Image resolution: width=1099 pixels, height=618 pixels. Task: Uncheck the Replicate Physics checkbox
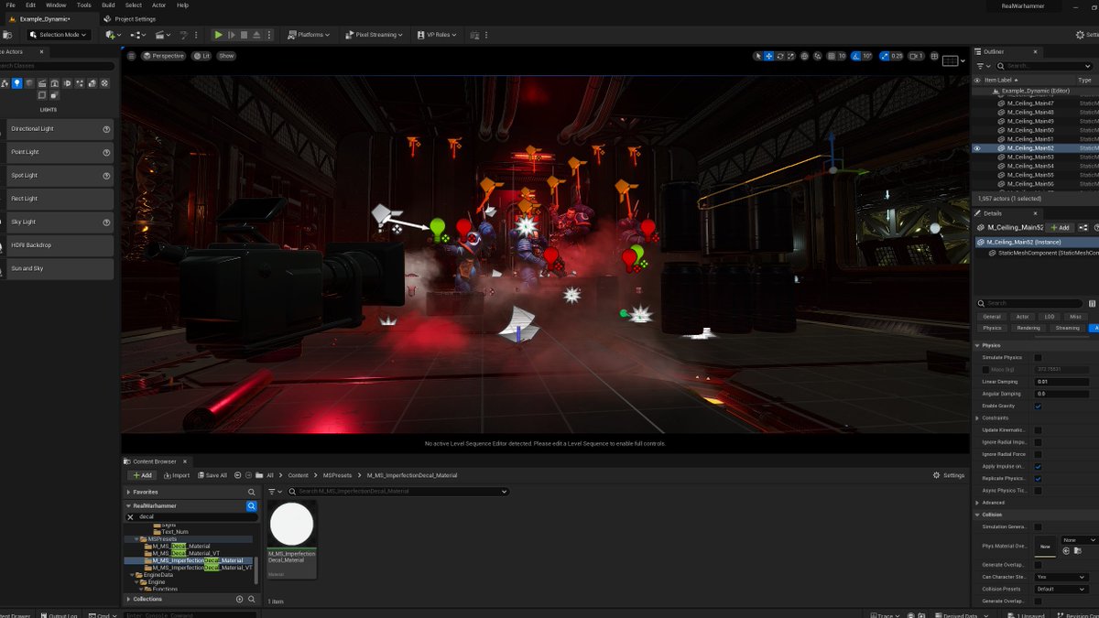point(1038,478)
